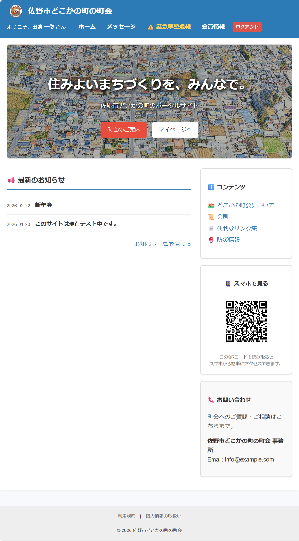
Task: Open the ホーム navigation item
Action: tap(87, 27)
